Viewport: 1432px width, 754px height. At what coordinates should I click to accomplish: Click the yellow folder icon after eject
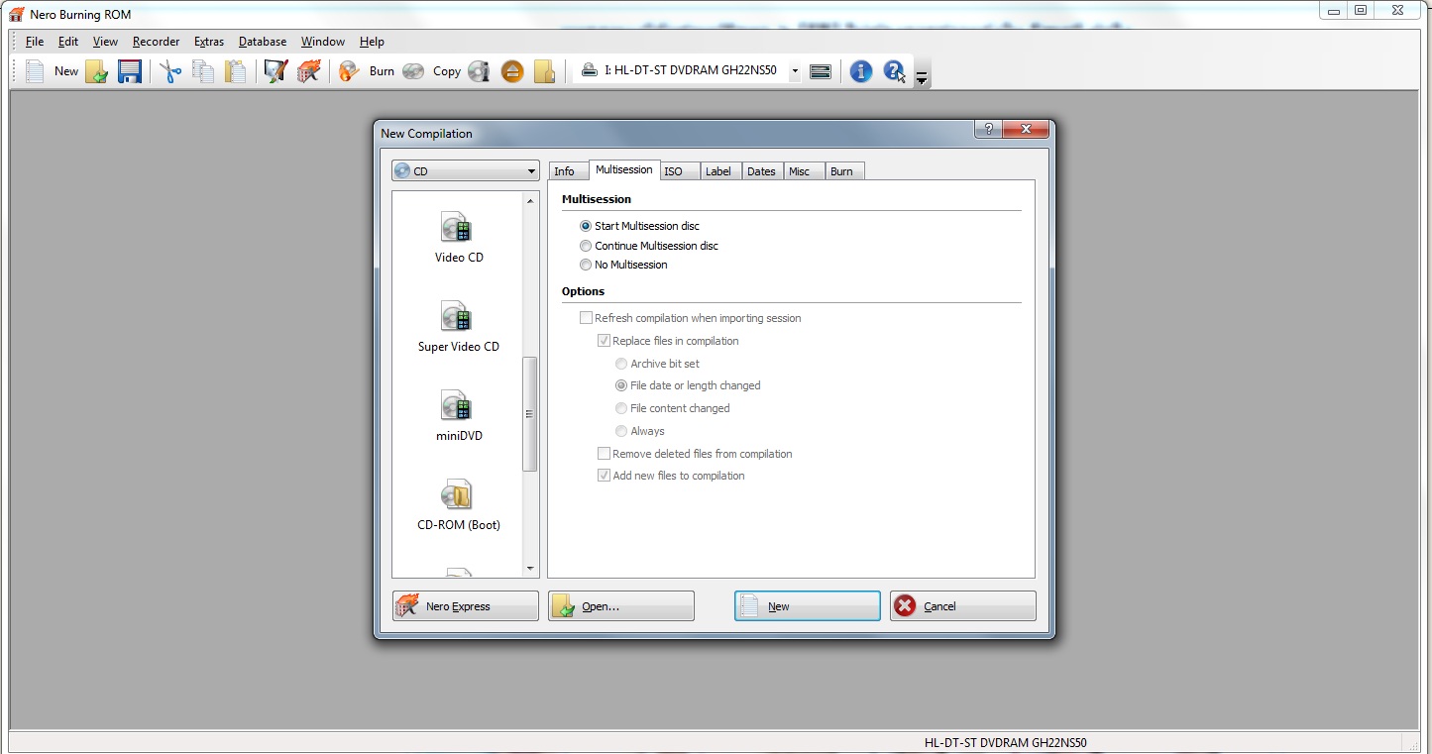544,71
